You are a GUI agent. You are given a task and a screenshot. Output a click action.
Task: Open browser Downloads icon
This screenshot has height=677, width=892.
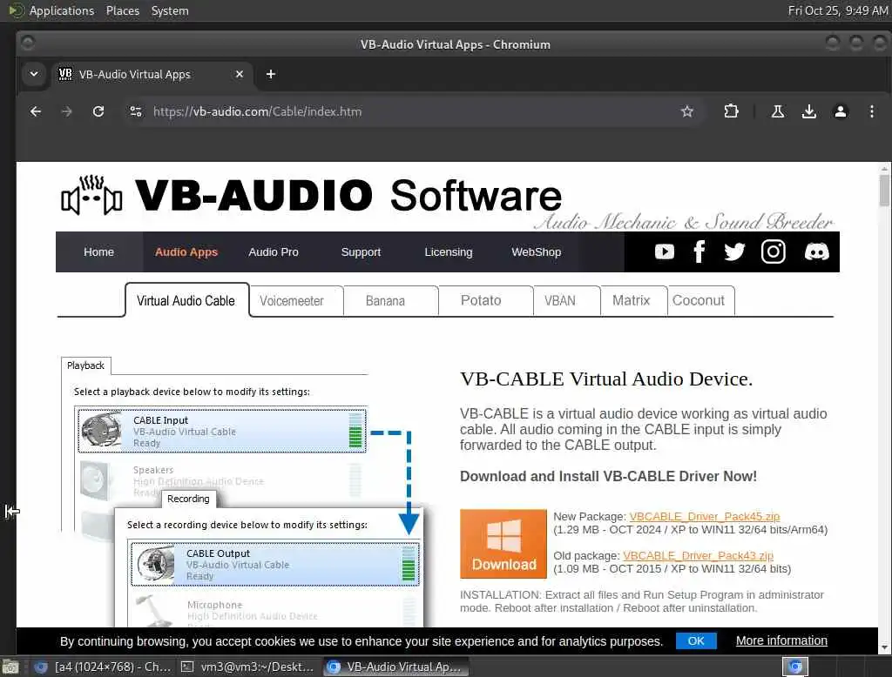[x=809, y=111]
